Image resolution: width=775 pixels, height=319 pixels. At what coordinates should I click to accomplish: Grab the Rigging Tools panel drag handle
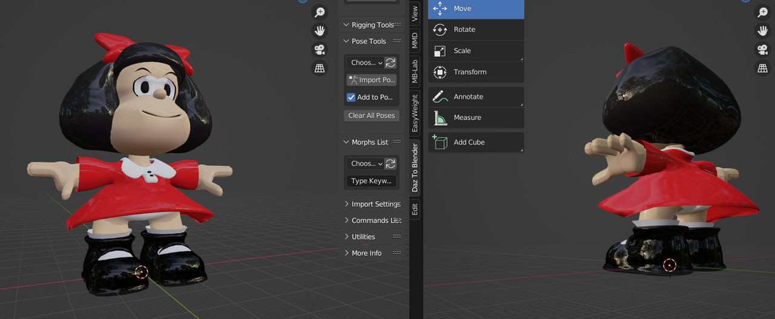point(397,25)
